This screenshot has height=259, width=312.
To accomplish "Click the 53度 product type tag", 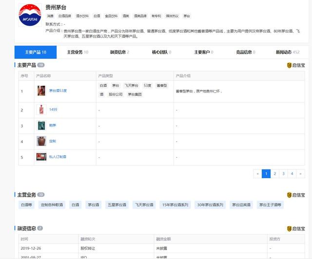I will tap(147, 86).
